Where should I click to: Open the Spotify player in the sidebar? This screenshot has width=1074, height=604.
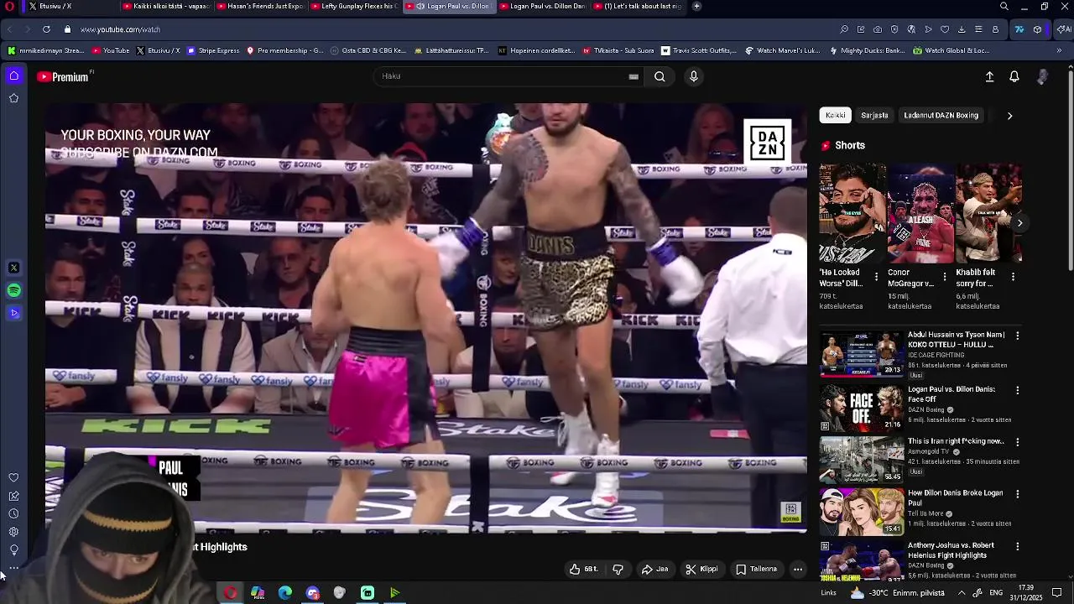13,290
